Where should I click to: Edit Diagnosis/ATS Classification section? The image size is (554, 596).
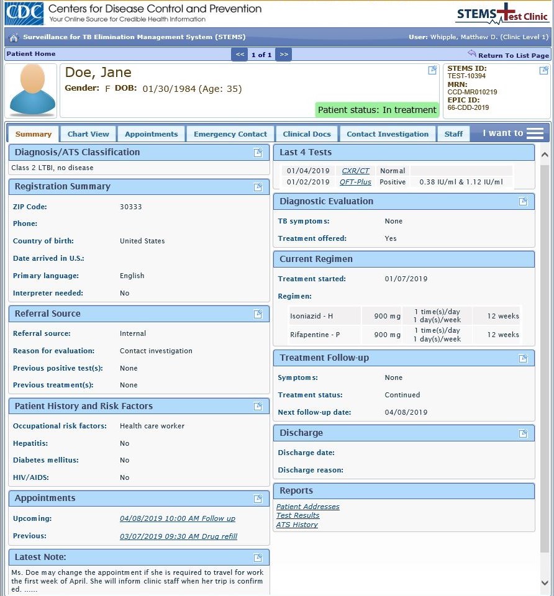(258, 153)
